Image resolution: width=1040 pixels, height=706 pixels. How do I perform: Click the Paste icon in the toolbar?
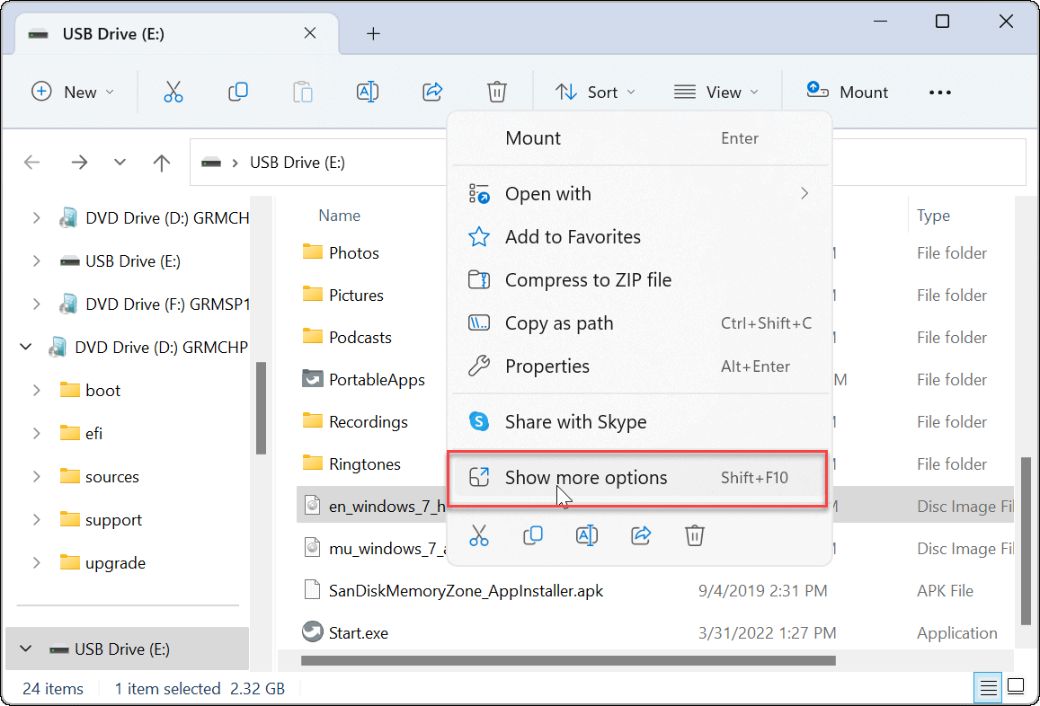pos(302,91)
